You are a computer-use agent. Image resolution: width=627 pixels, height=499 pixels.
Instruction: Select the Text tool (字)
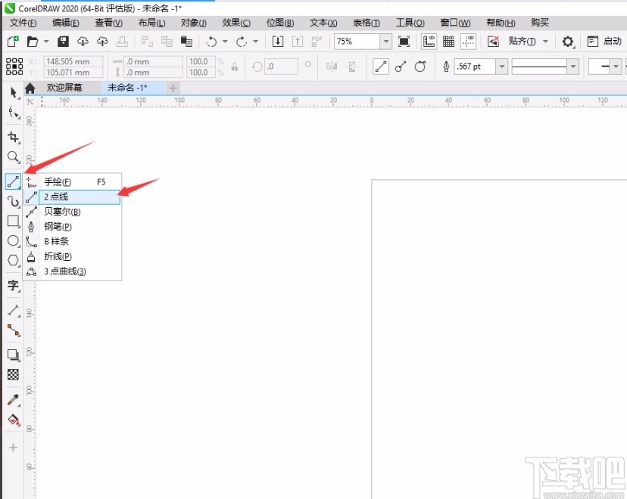13,285
